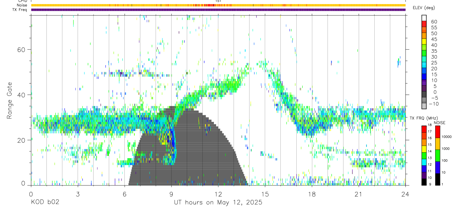Click the purple TX Freq strip above plot
This screenshot has width=456, height=210.
pyautogui.click(x=218, y=10)
